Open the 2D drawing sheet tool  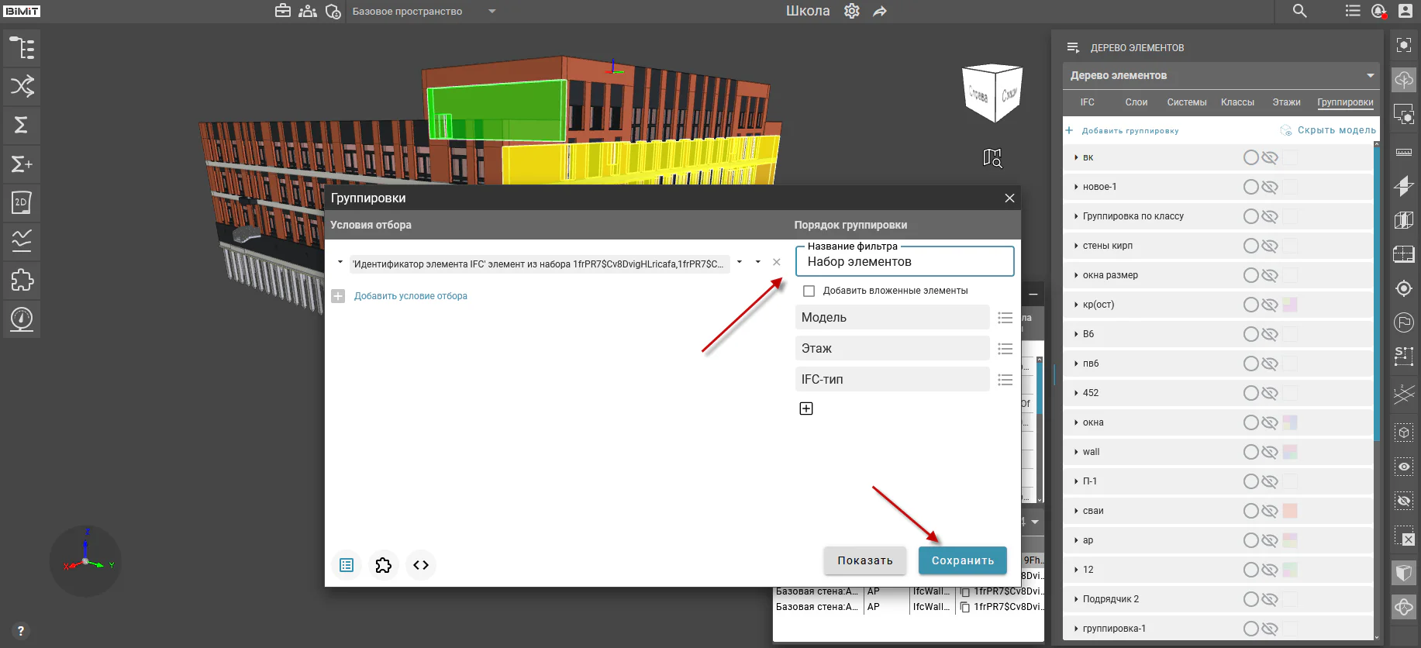point(22,203)
